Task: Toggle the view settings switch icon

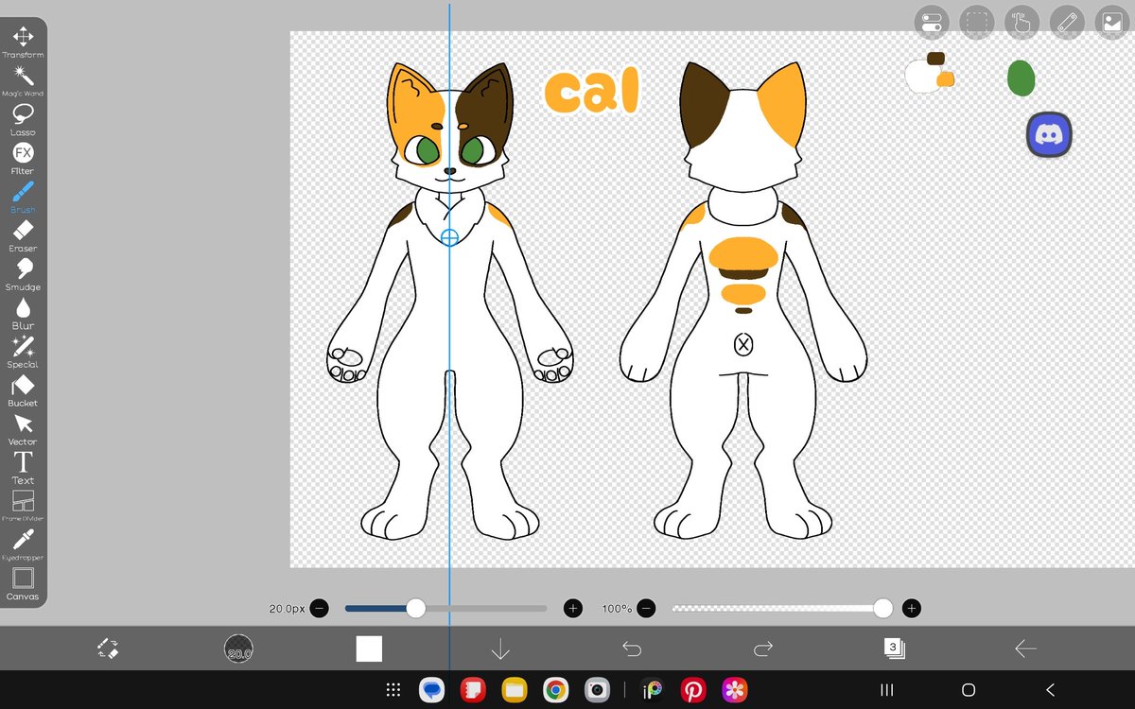Action: click(931, 23)
